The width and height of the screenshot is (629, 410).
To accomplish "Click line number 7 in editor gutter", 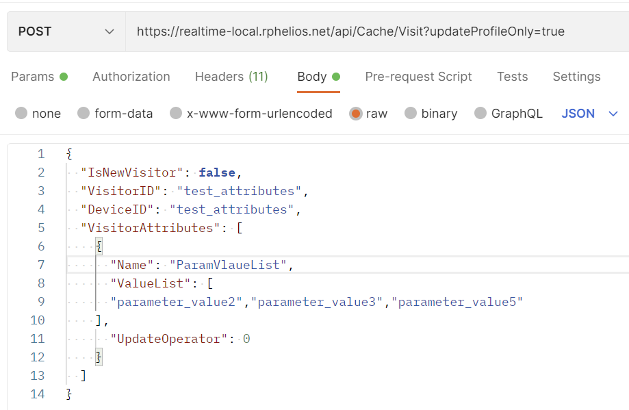I will (x=40, y=265).
